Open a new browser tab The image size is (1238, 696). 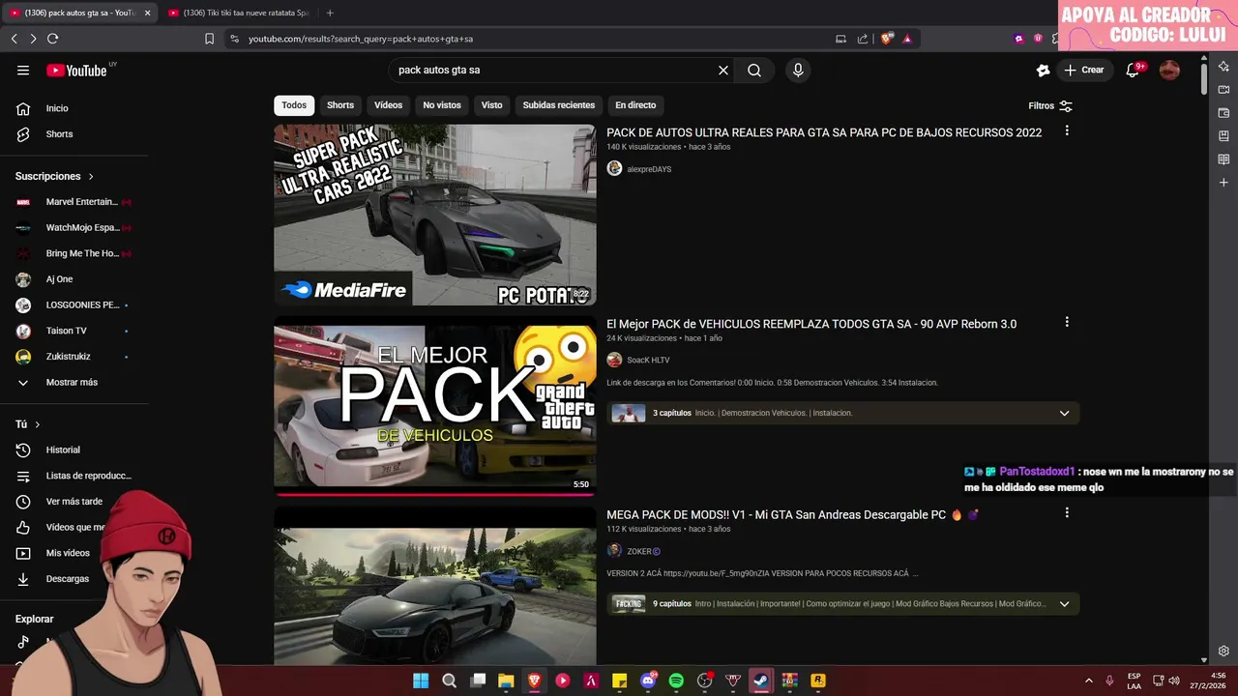(x=330, y=13)
